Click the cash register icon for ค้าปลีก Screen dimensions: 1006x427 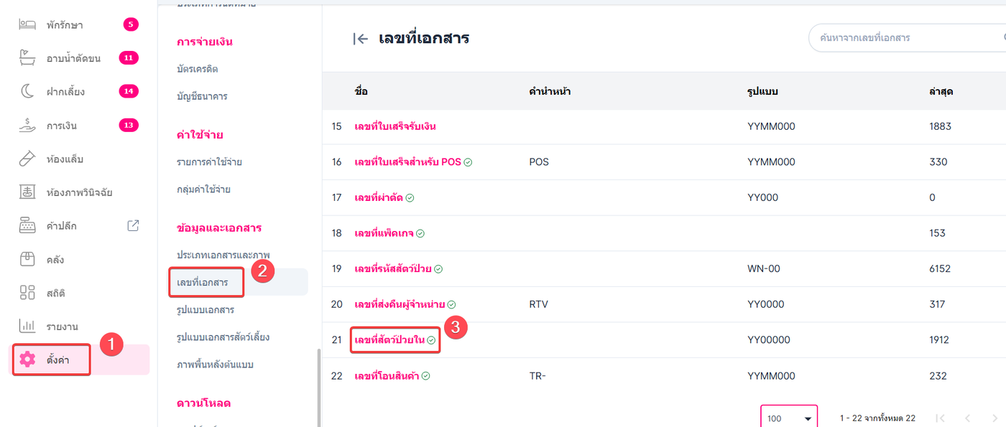pos(27,226)
